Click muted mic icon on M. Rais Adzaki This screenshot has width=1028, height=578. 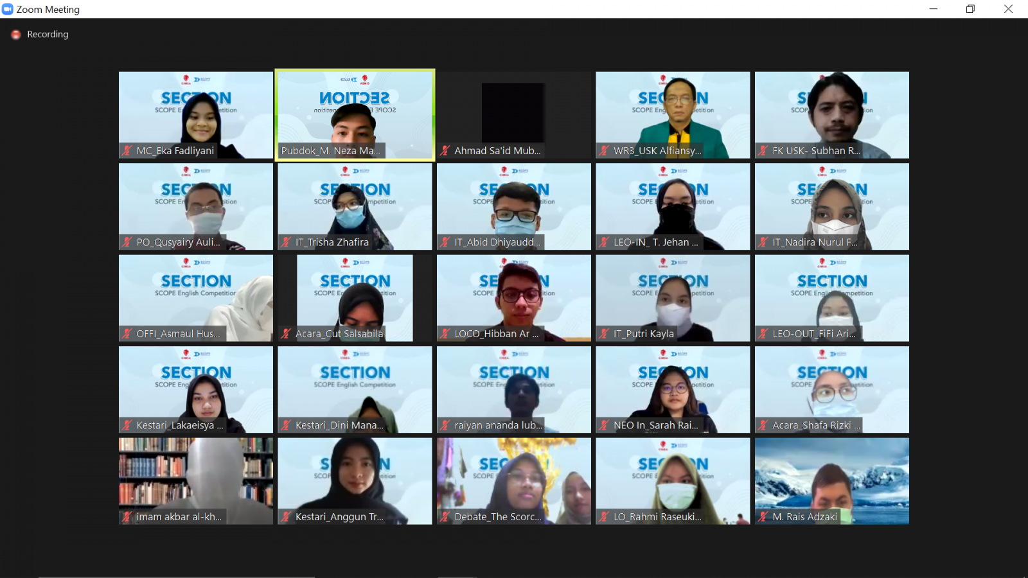[x=763, y=517]
